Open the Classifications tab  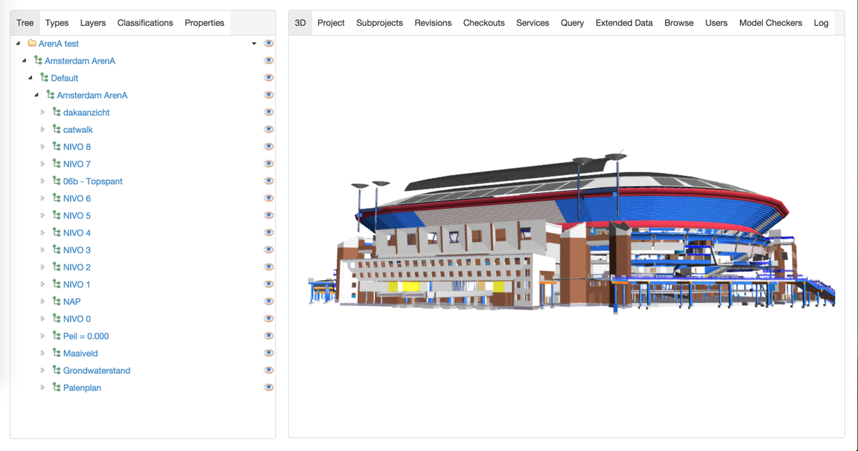pos(145,23)
